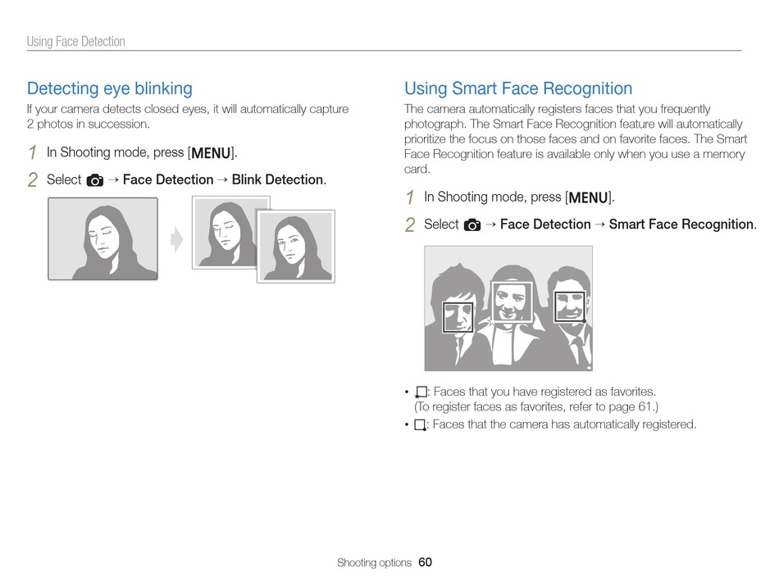Click the center face frame in group picture
The width and height of the screenshot is (779, 576).
pos(511,302)
